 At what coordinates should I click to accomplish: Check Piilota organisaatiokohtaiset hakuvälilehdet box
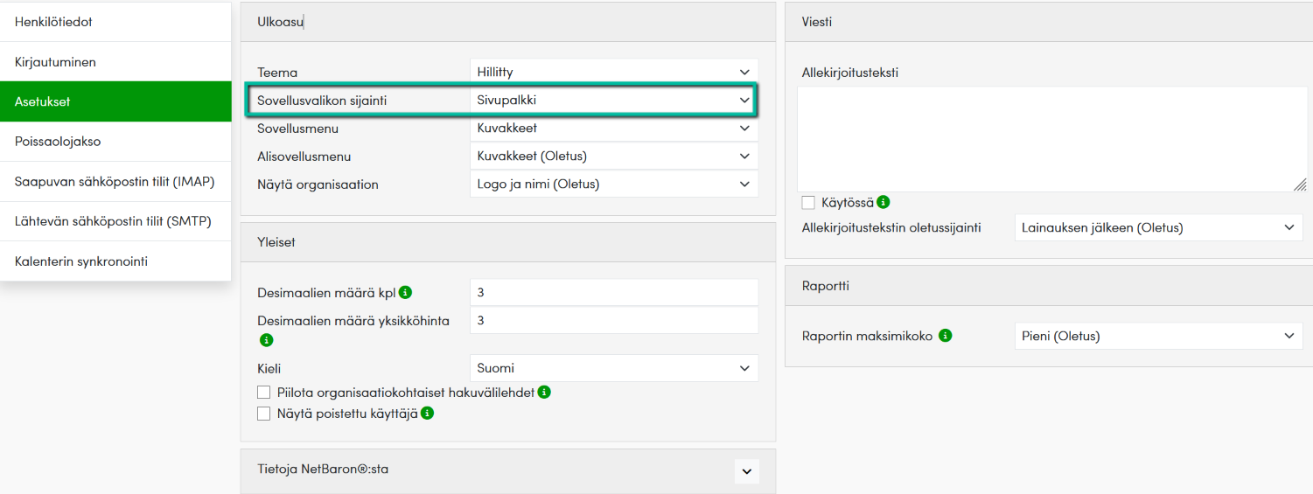pyautogui.click(x=263, y=393)
